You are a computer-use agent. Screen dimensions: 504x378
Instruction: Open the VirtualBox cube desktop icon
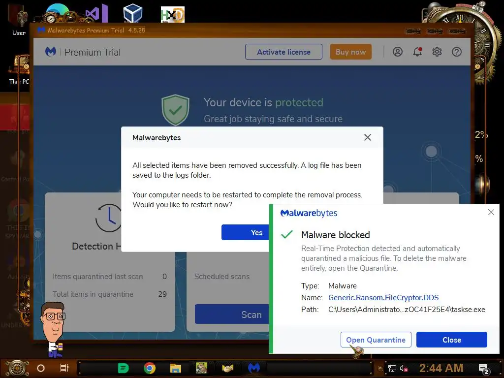pos(133,13)
